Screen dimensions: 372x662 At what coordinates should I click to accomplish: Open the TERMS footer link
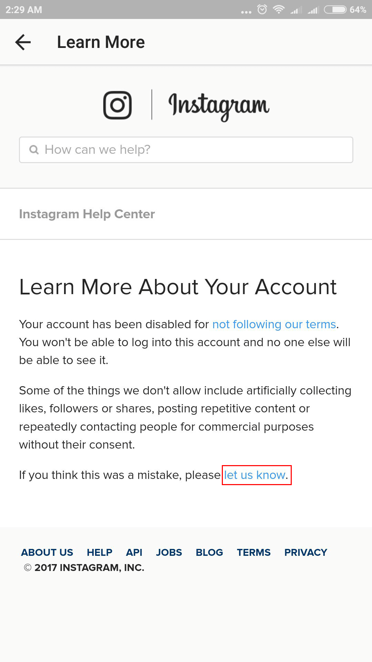coord(254,552)
